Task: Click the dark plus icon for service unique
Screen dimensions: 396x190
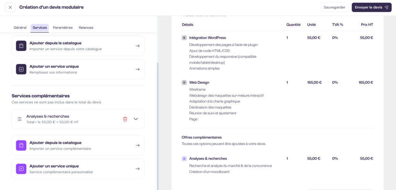Action: pyautogui.click(x=21, y=69)
